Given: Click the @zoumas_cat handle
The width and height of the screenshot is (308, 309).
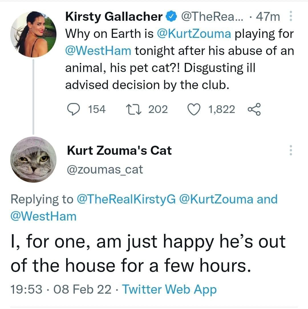Looking at the screenshot, I should (105, 170).
